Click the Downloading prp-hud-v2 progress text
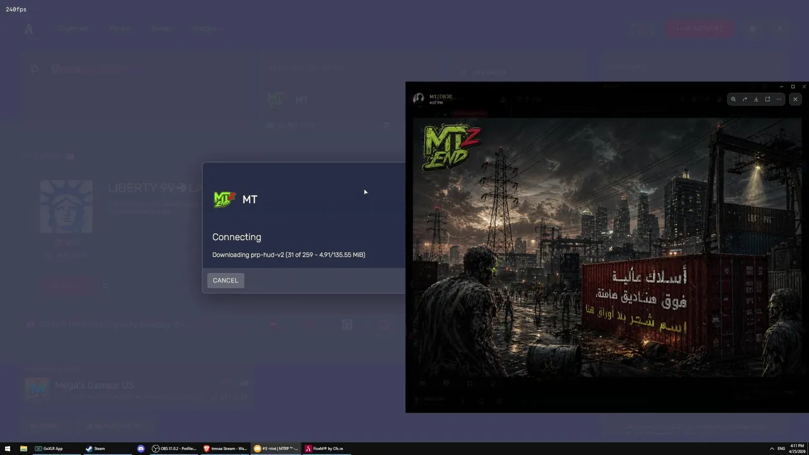This screenshot has width=809, height=455. tap(289, 255)
